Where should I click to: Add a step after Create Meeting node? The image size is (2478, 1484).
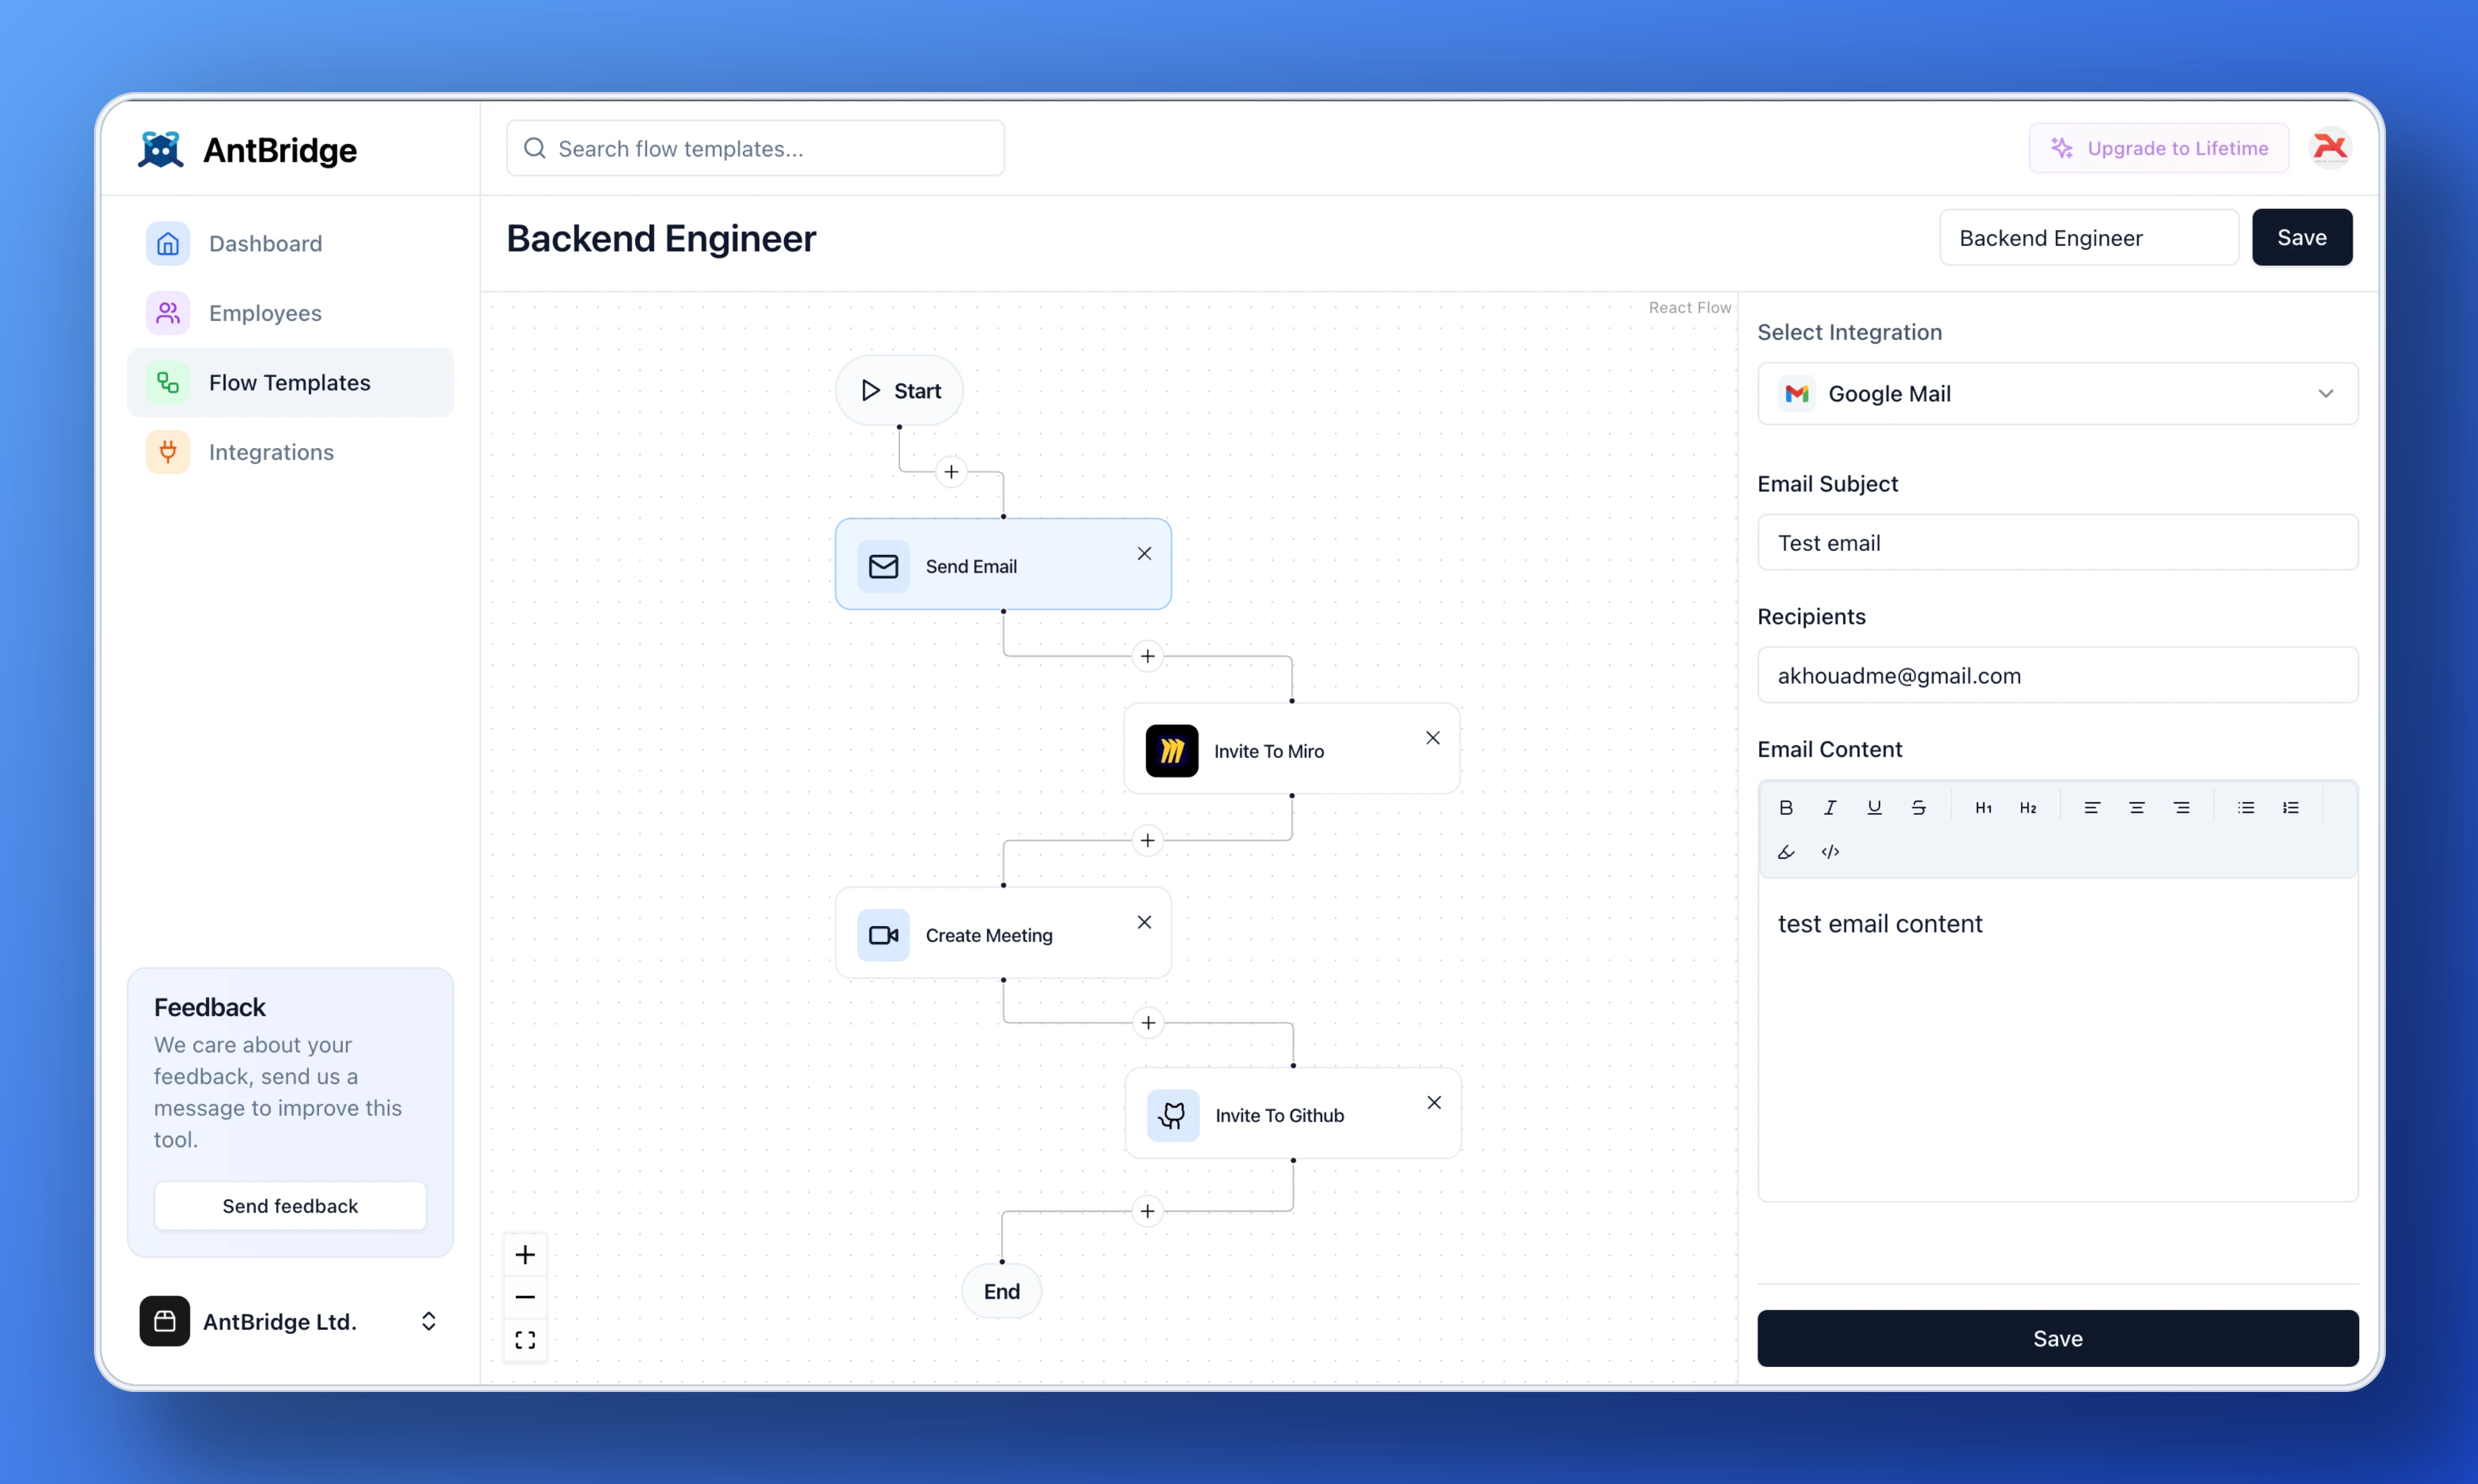click(1148, 1023)
